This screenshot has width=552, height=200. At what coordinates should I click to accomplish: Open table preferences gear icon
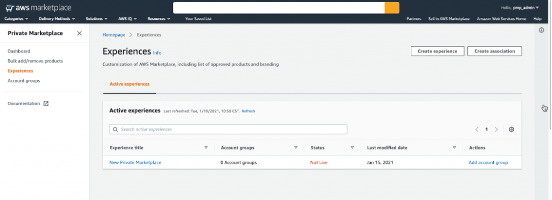point(512,129)
